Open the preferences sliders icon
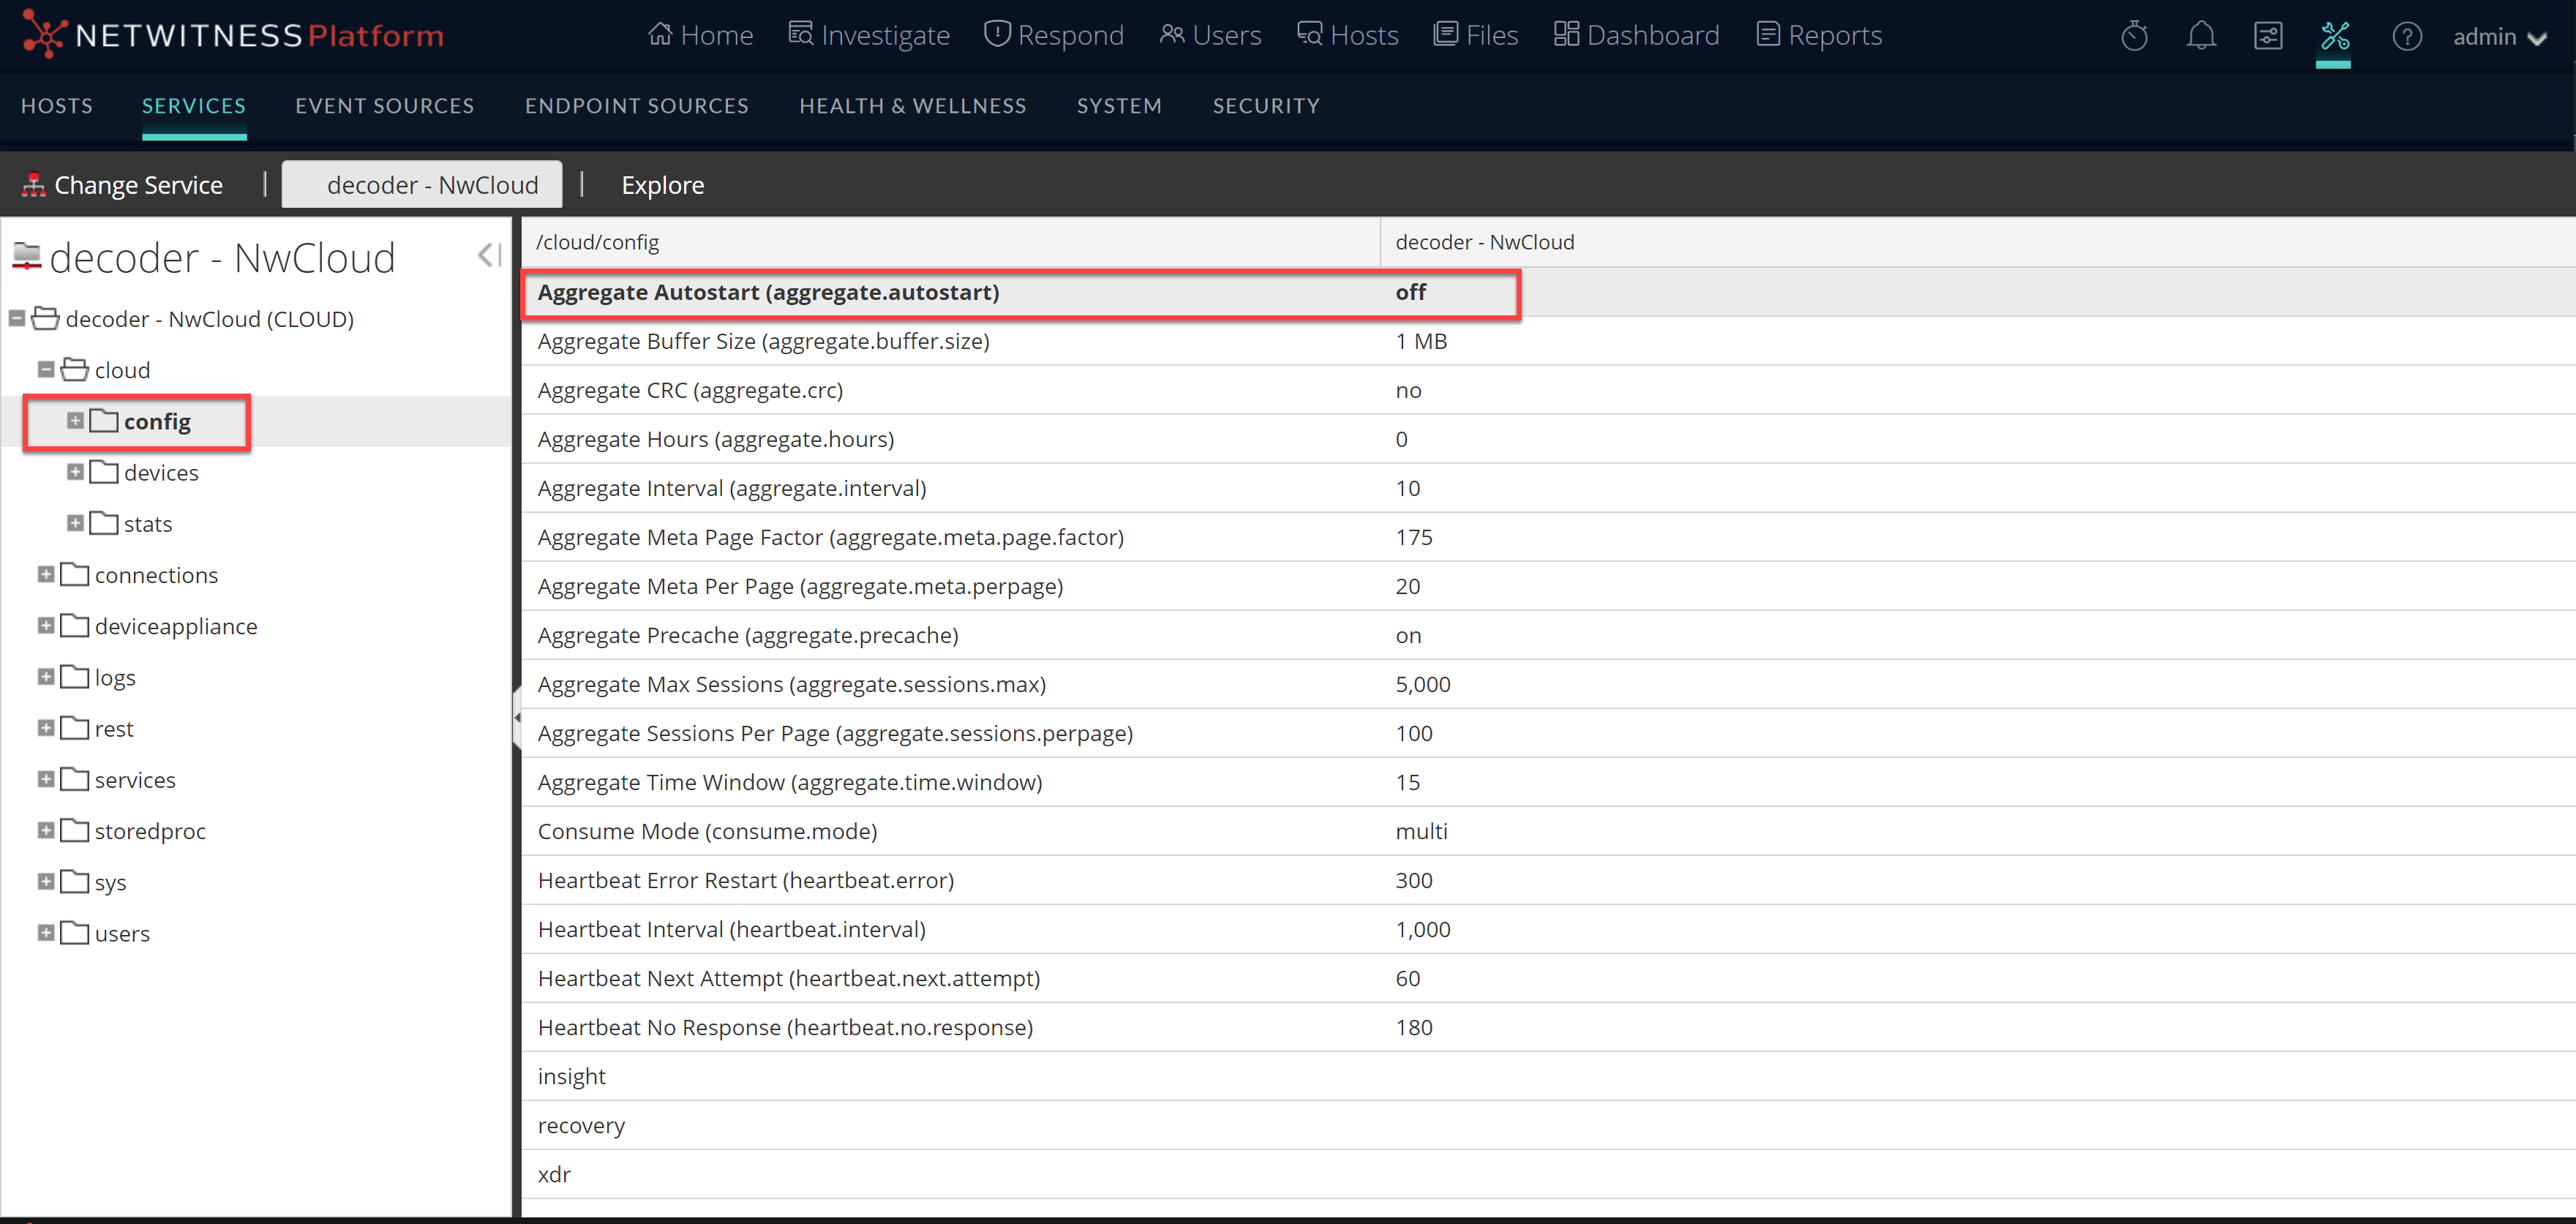2576x1224 pixels. [2268, 37]
